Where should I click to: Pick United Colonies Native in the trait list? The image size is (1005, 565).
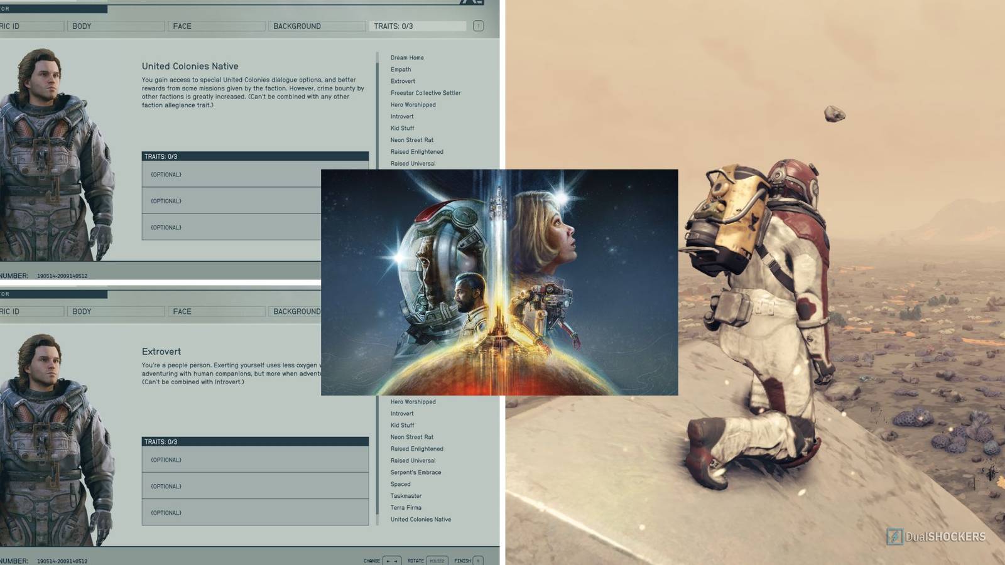coord(421,520)
